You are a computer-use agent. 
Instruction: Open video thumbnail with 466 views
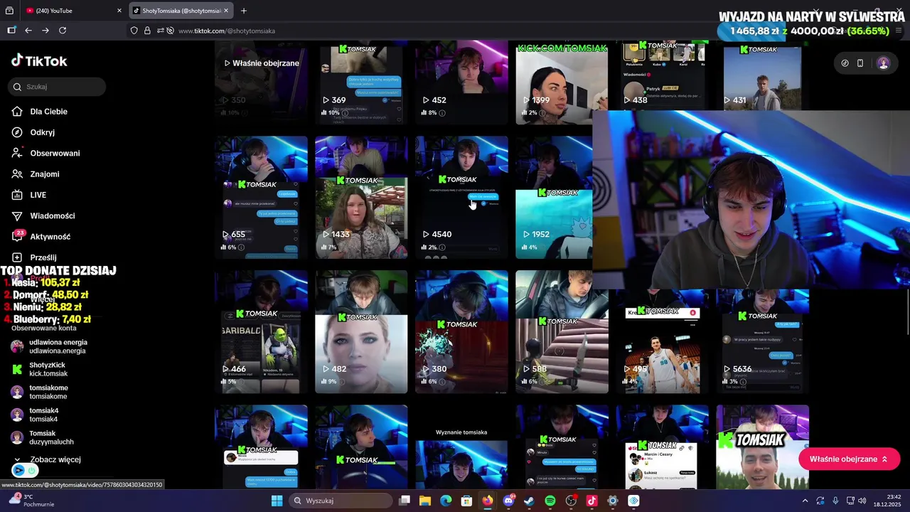(x=261, y=331)
